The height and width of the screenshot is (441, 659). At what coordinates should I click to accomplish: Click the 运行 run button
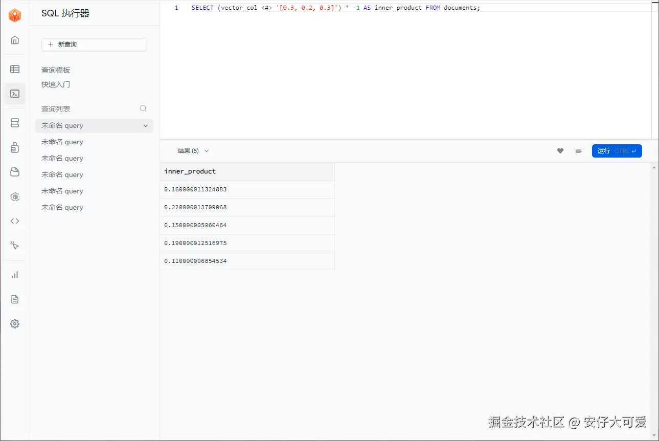tap(617, 151)
